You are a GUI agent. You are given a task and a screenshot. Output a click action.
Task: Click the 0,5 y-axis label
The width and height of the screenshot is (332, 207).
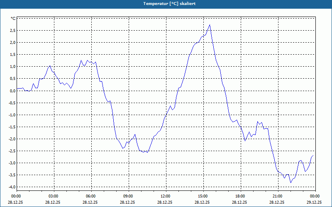[13, 79]
